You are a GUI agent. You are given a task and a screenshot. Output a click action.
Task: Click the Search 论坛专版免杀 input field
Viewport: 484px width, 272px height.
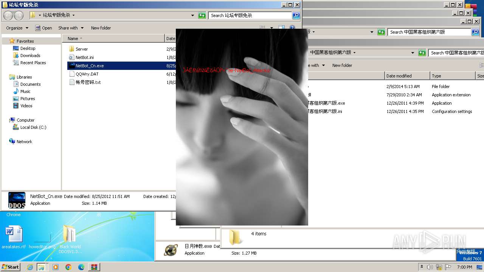(250, 15)
